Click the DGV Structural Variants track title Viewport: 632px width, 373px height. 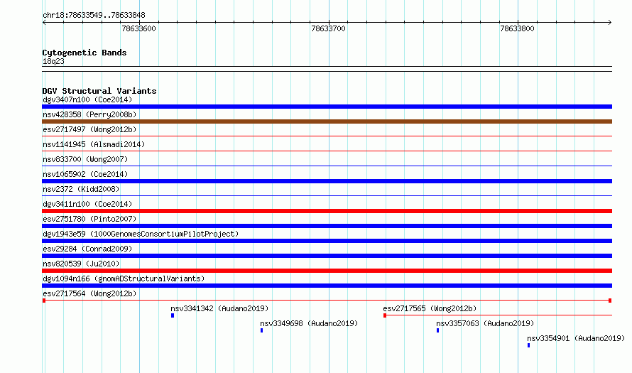pos(99,91)
